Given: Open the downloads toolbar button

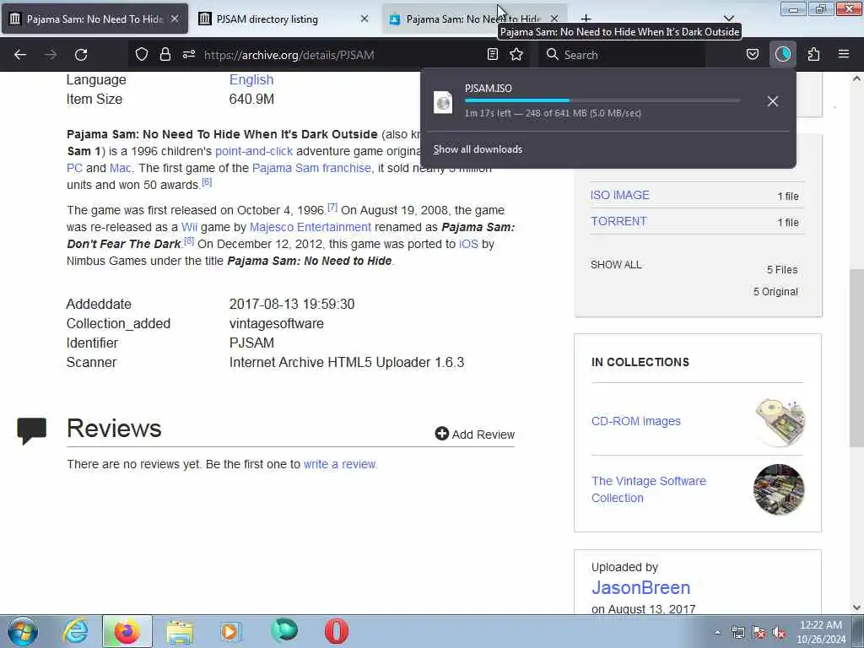Looking at the screenshot, I should pos(782,55).
